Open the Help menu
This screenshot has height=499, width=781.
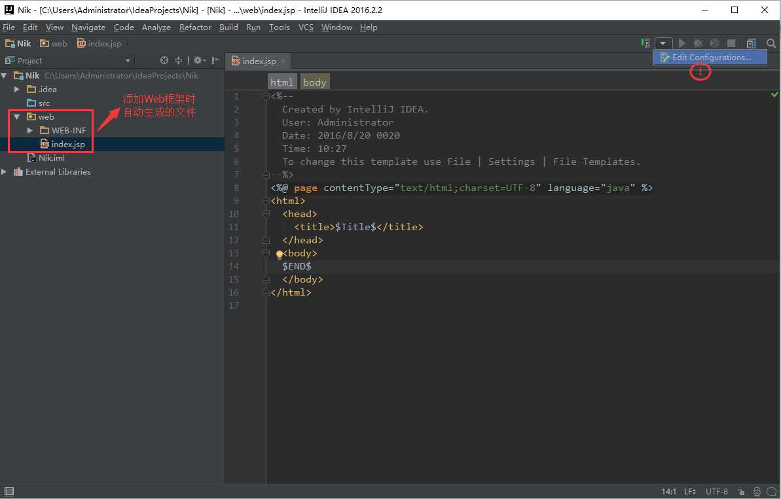(369, 27)
